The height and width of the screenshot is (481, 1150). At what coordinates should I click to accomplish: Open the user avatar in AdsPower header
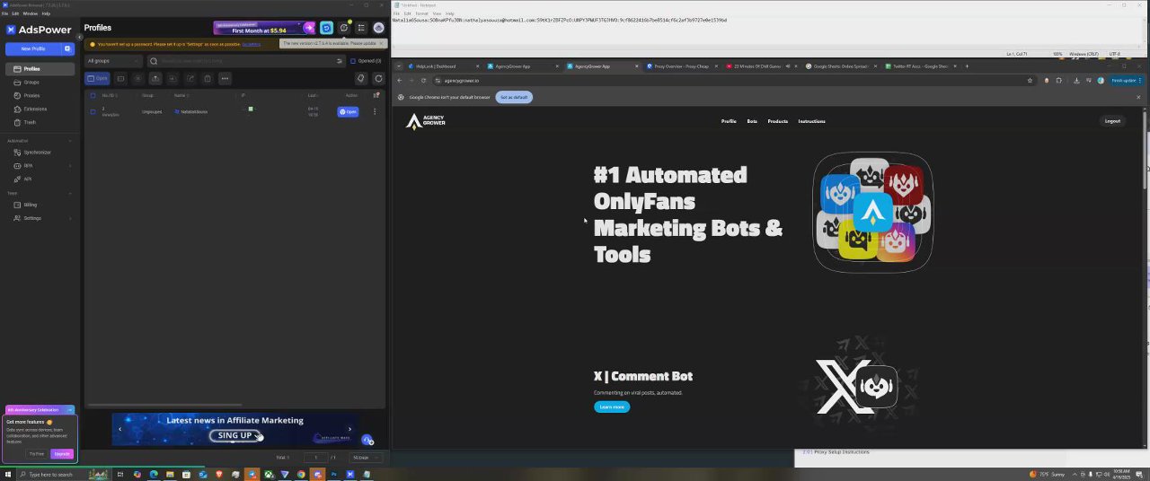point(378,28)
